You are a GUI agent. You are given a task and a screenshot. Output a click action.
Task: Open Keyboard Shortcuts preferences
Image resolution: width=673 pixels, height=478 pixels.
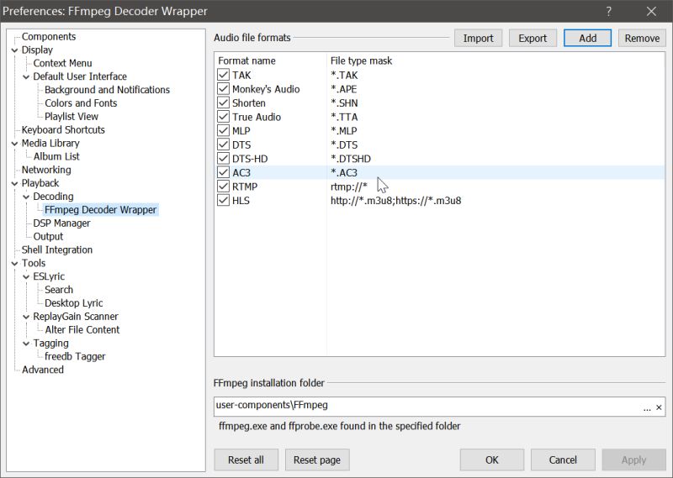click(x=63, y=129)
